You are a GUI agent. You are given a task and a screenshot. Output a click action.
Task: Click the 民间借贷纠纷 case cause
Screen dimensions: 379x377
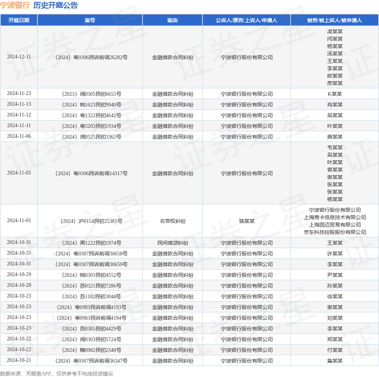(x=172, y=243)
